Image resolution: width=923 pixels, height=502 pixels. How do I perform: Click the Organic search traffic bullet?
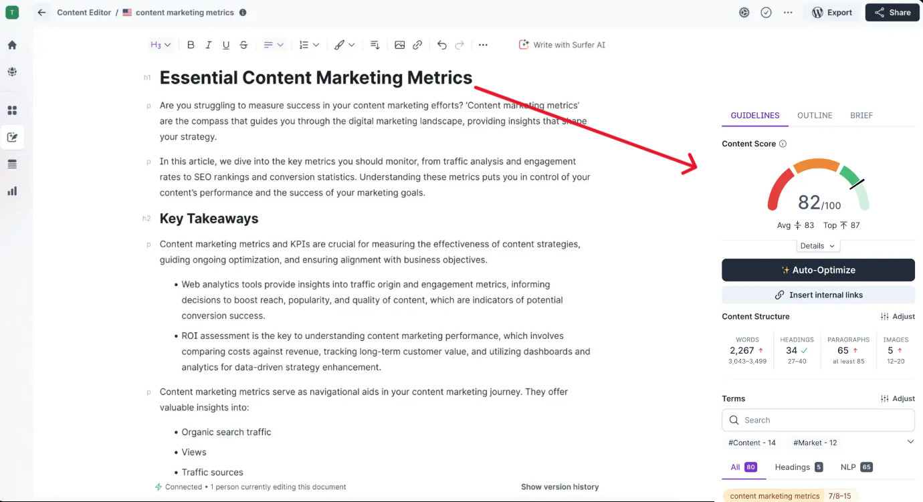(x=226, y=432)
